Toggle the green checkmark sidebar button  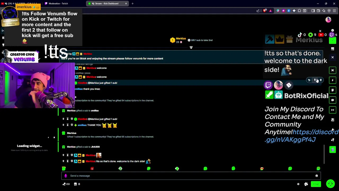click(x=333, y=41)
